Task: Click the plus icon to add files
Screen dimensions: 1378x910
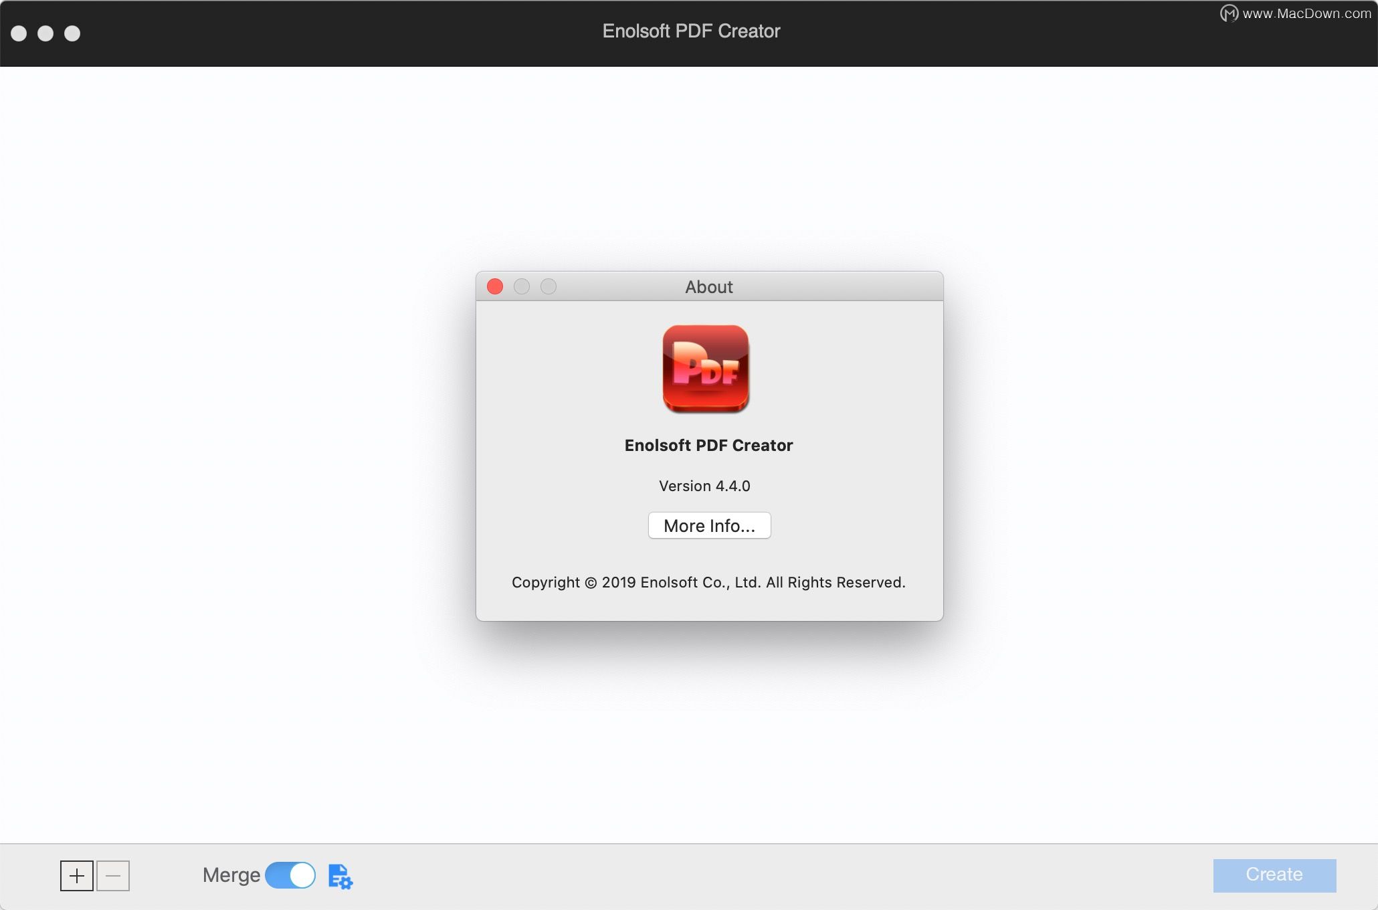Action: click(77, 876)
